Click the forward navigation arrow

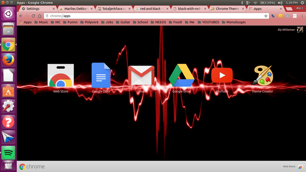27,16
